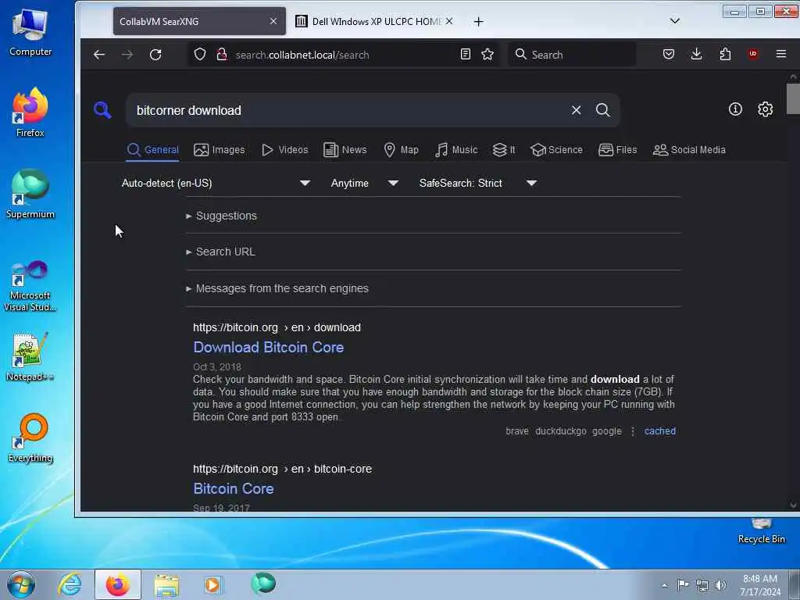
Task: Launch Internet Explorer from taskbar
Action: tap(70, 584)
